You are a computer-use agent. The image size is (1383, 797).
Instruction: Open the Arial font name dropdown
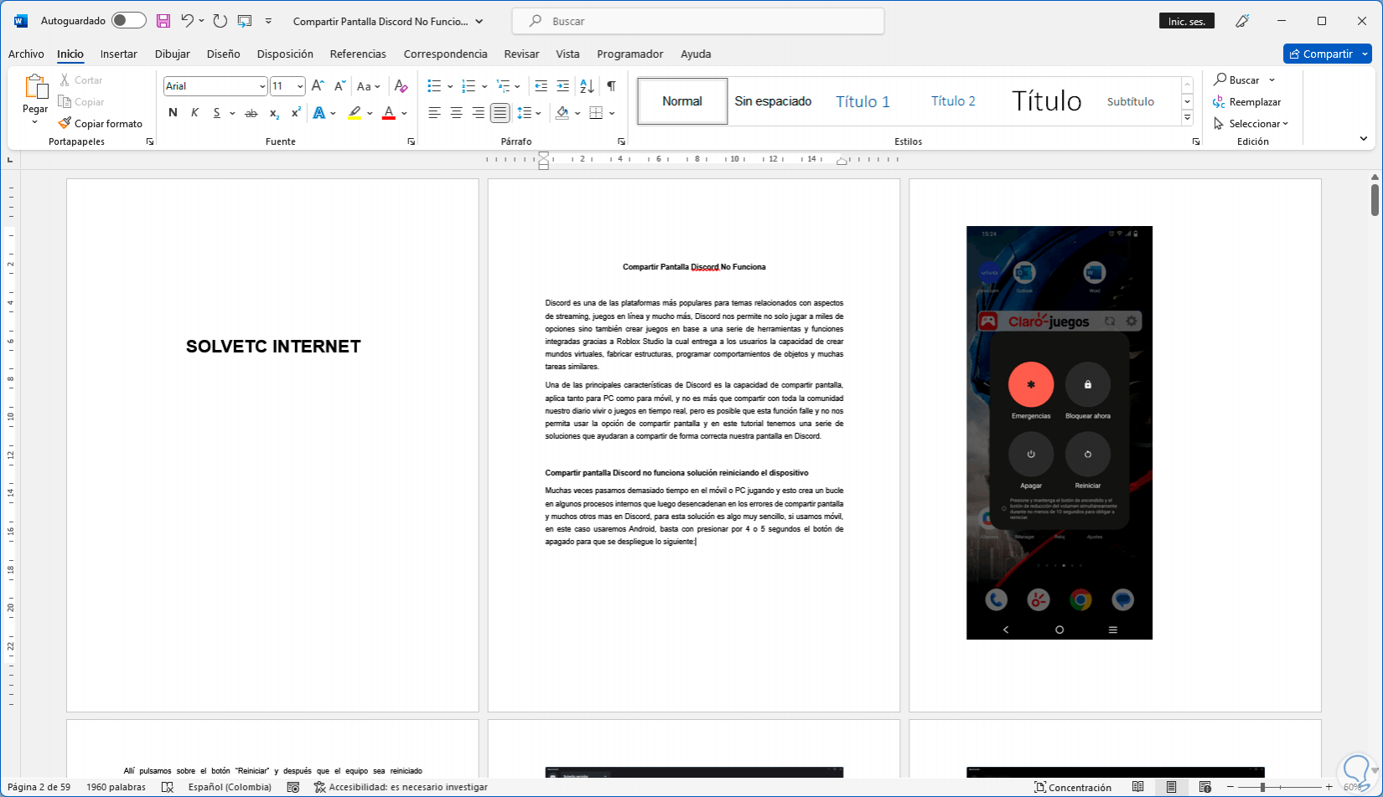[262, 86]
